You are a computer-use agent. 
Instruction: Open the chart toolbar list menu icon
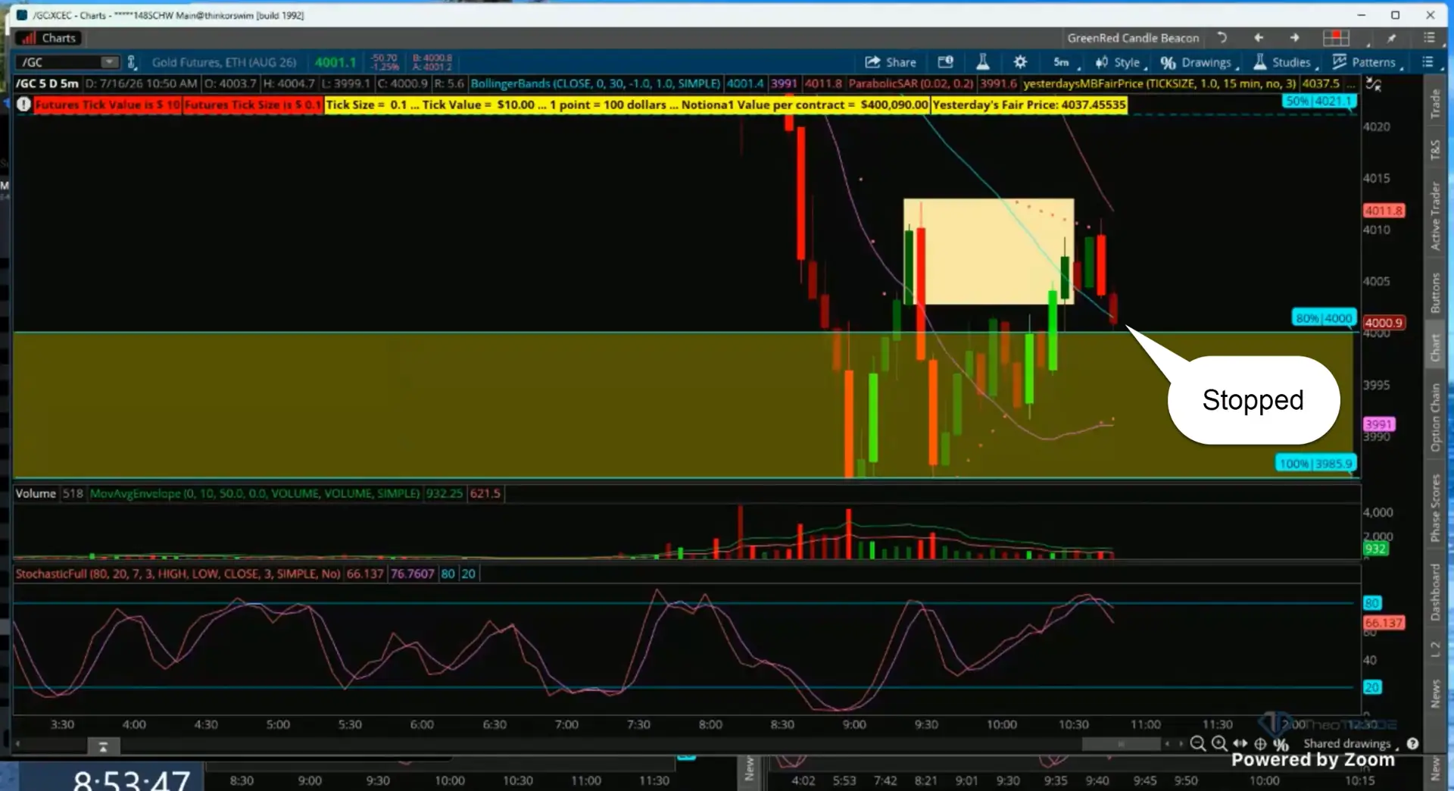[x=1427, y=62]
